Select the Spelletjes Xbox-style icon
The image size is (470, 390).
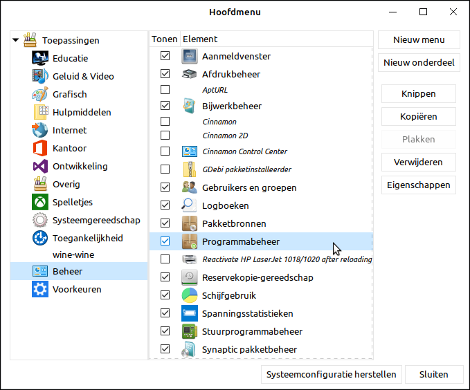[x=40, y=202]
